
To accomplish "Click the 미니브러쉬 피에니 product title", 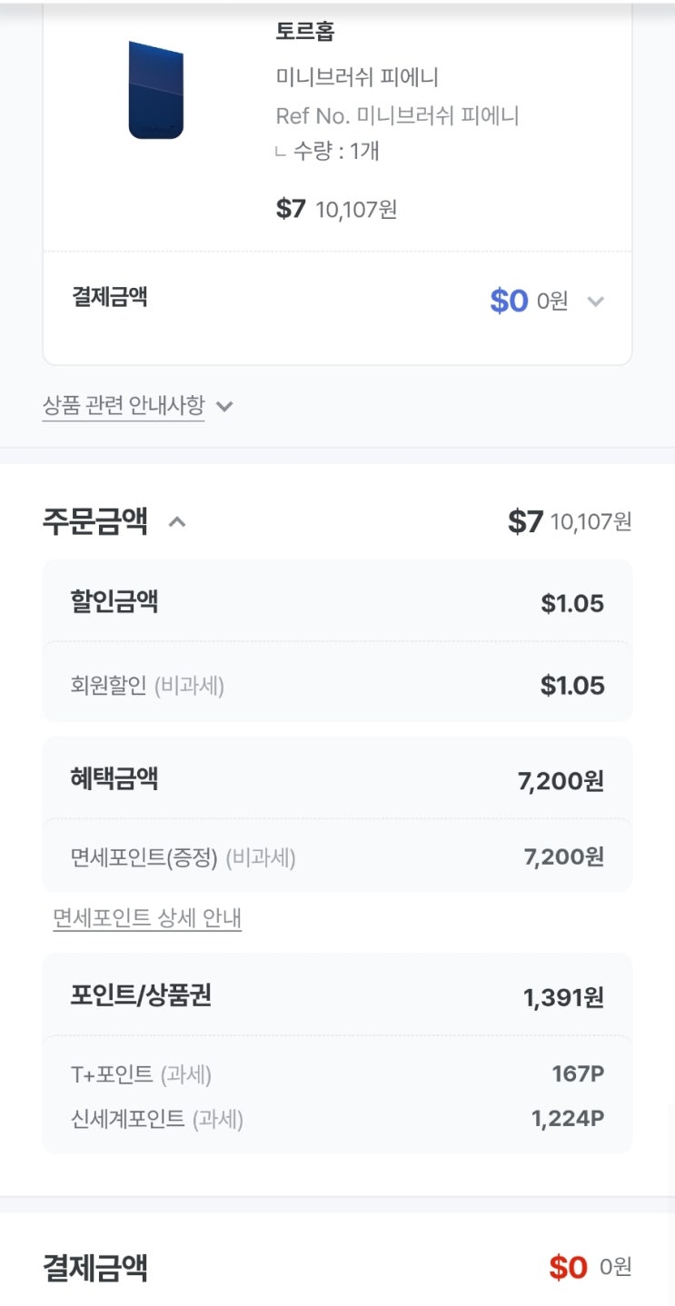I will point(358,77).
